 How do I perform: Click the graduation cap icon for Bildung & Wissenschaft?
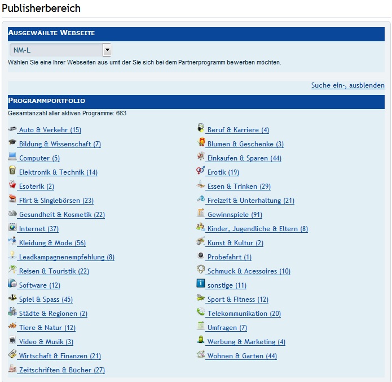[x=12, y=144]
